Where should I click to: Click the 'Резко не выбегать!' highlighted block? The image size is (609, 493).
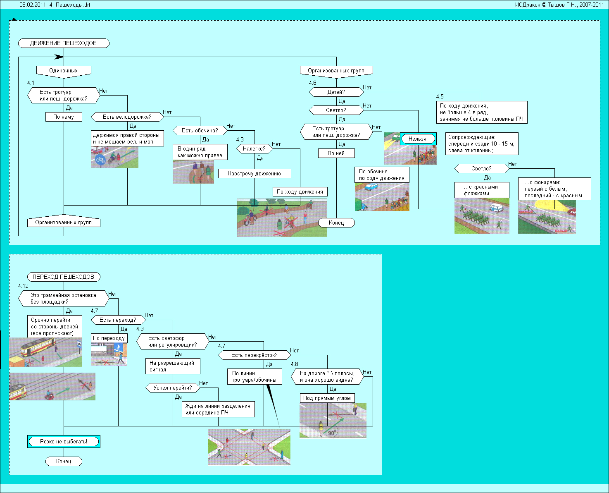click(x=64, y=441)
